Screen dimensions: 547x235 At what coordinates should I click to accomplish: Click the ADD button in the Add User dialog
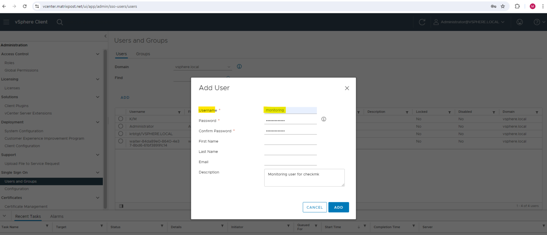338,207
